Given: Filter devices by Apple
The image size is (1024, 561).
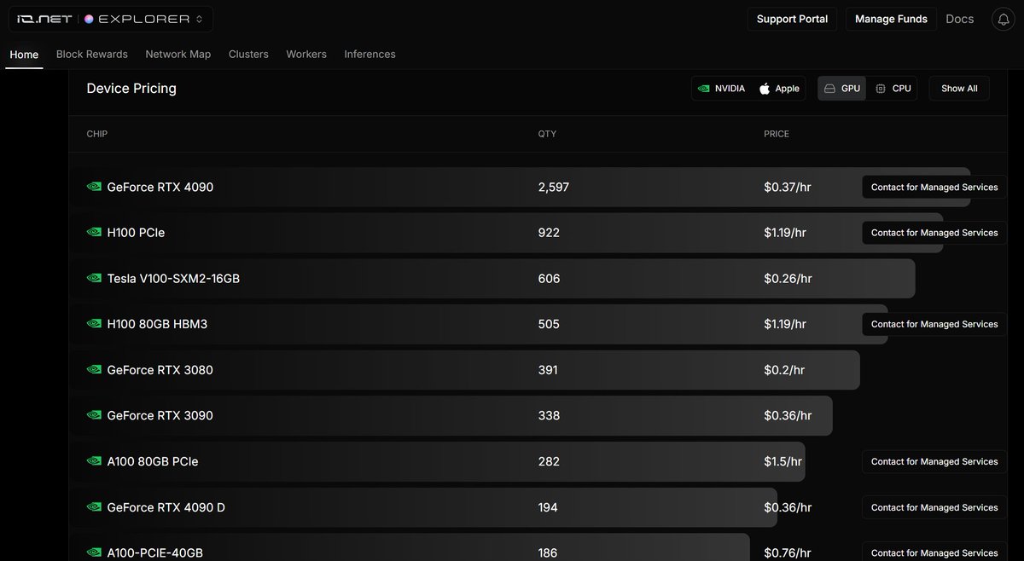Looking at the screenshot, I should [779, 89].
